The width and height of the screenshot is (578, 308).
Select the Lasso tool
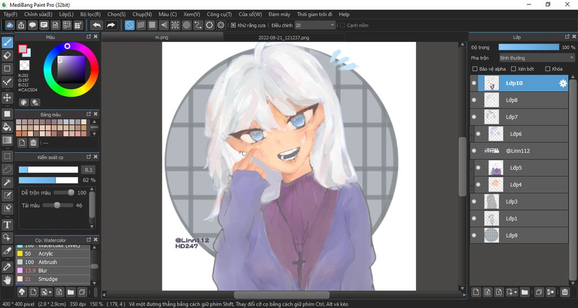click(7, 169)
